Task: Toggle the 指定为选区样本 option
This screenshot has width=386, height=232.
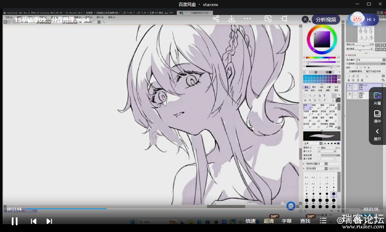Action: (x=365, y=71)
